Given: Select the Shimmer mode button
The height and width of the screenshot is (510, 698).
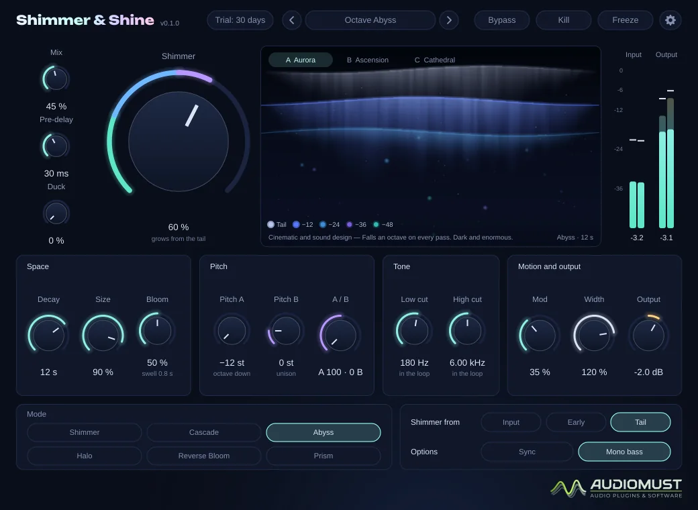Looking at the screenshot, I should coord(85,432).
